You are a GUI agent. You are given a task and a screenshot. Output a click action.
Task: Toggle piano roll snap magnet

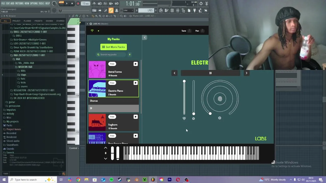click(77, 16)
